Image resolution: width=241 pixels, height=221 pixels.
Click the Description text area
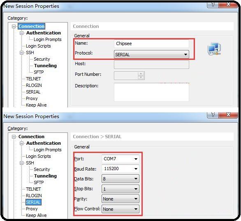(x=151, y=92)
